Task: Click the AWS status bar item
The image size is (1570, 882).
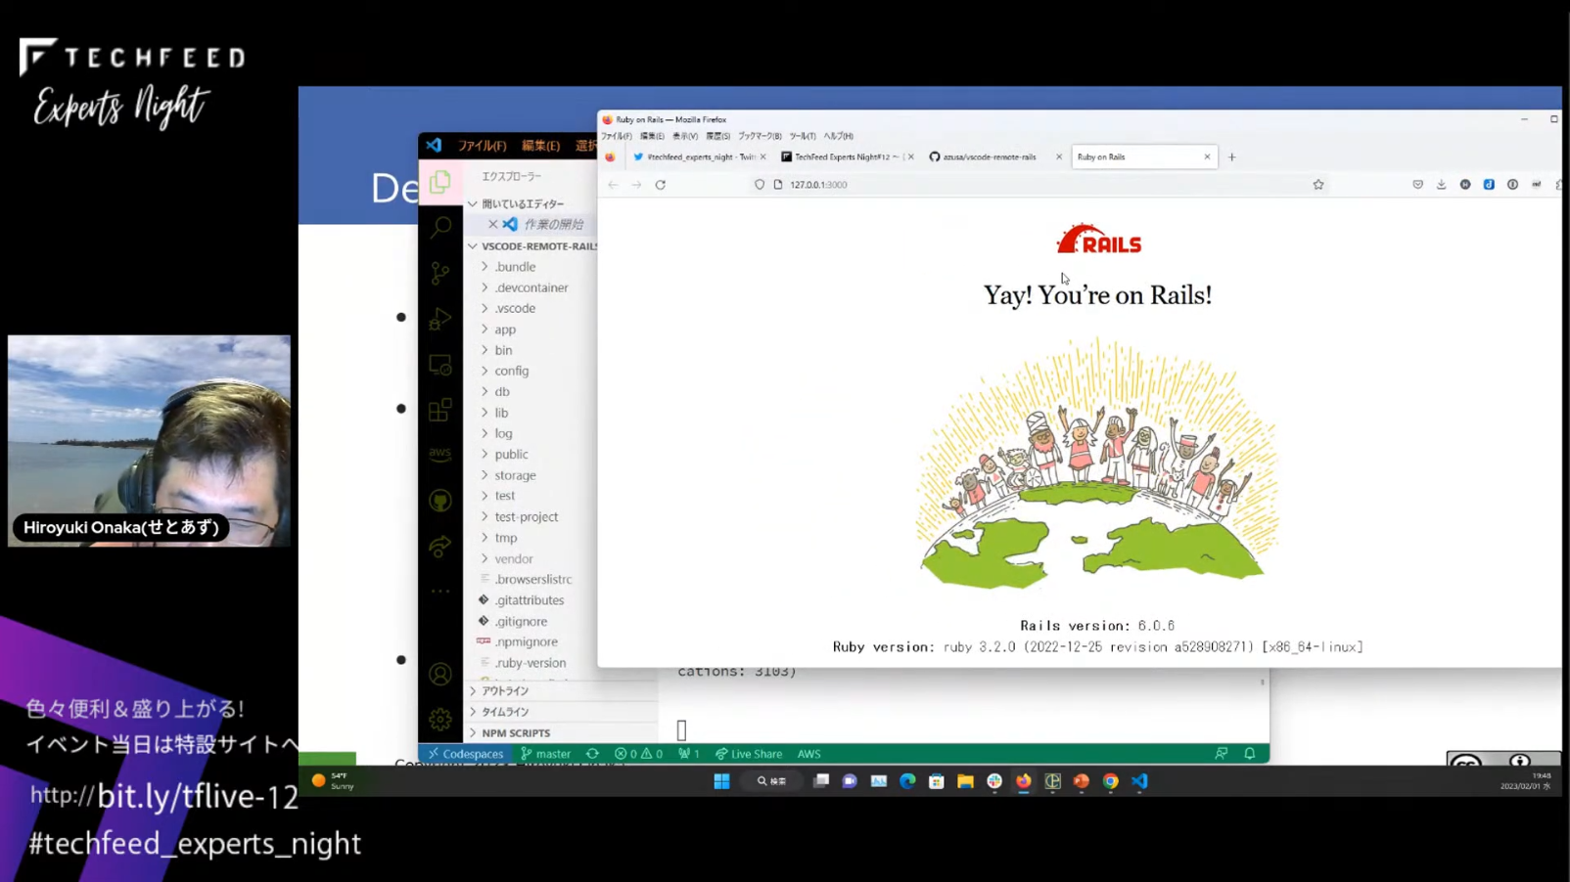Action: click(808, 754)
